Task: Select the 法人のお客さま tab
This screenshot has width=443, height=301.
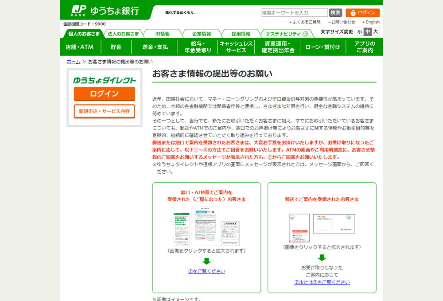Action: (123, 34)
